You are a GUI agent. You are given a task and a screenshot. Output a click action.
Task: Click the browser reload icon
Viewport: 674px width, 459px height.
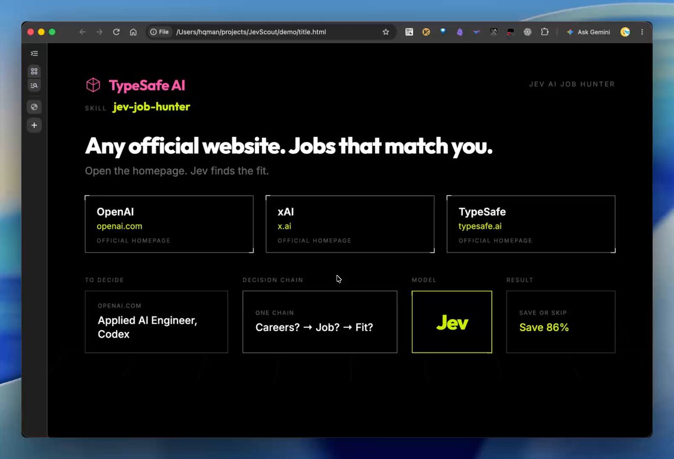coord(116,32)
